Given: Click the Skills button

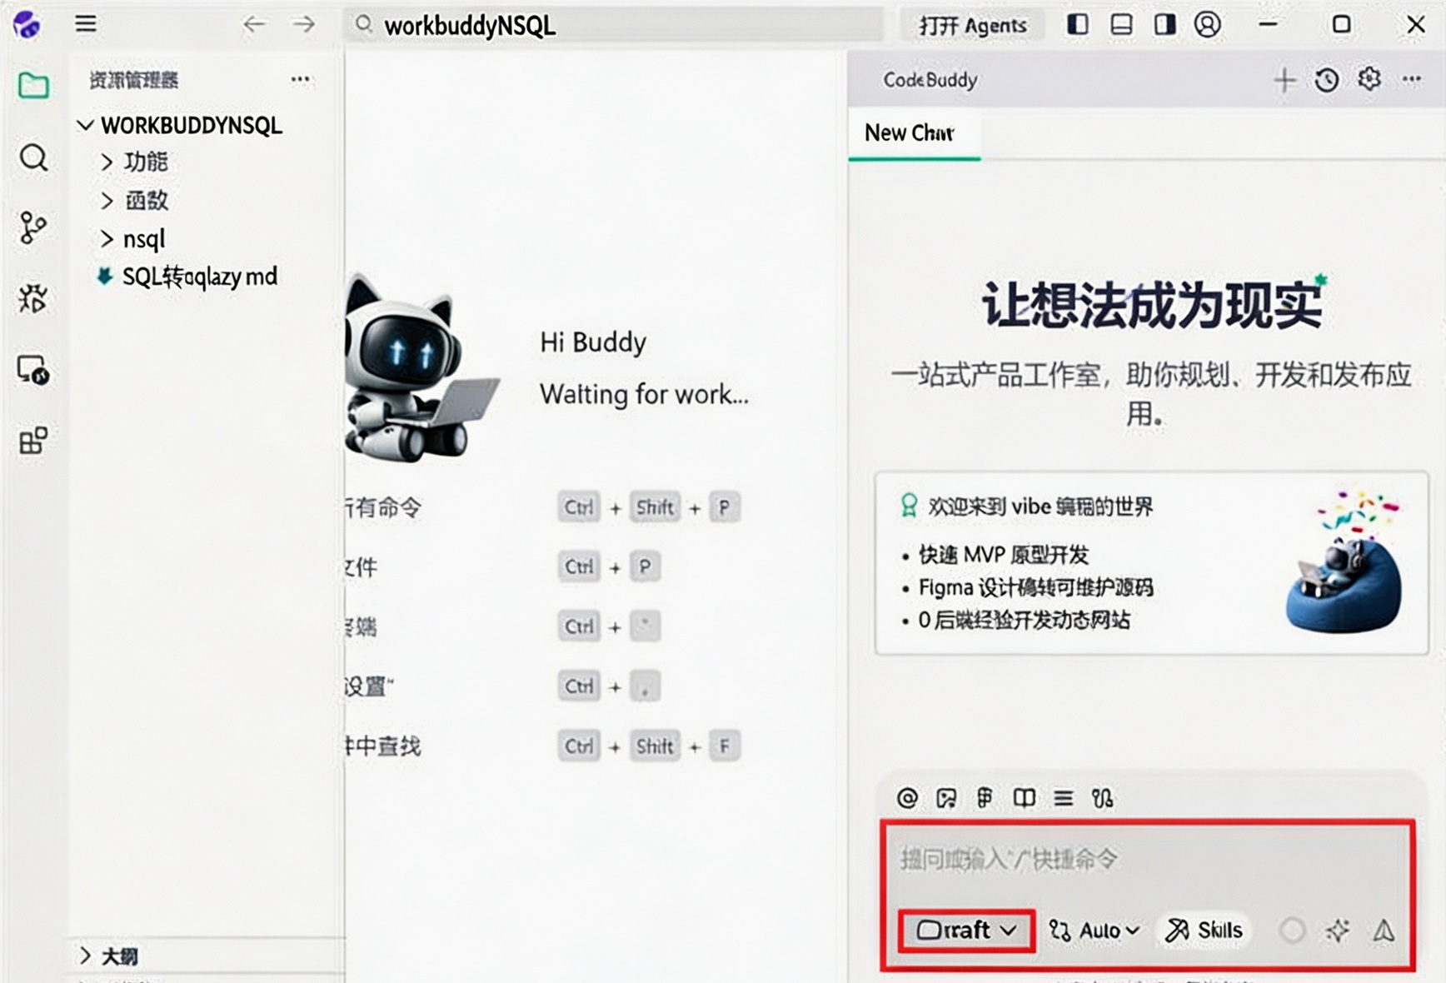Looking at the screenshot, I should (x=1204, y=930).
